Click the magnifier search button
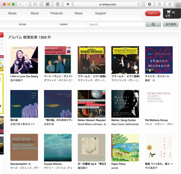Viewport: 181px width, 174px height. (x=153, y=24)
